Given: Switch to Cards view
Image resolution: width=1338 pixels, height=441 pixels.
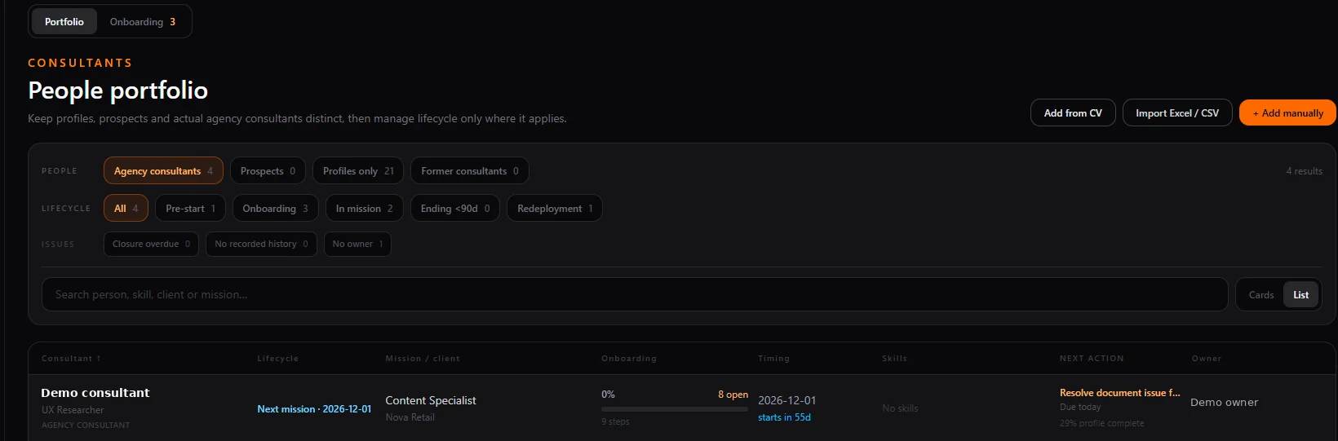Looking at the screenshot, I should point(1260,295).
